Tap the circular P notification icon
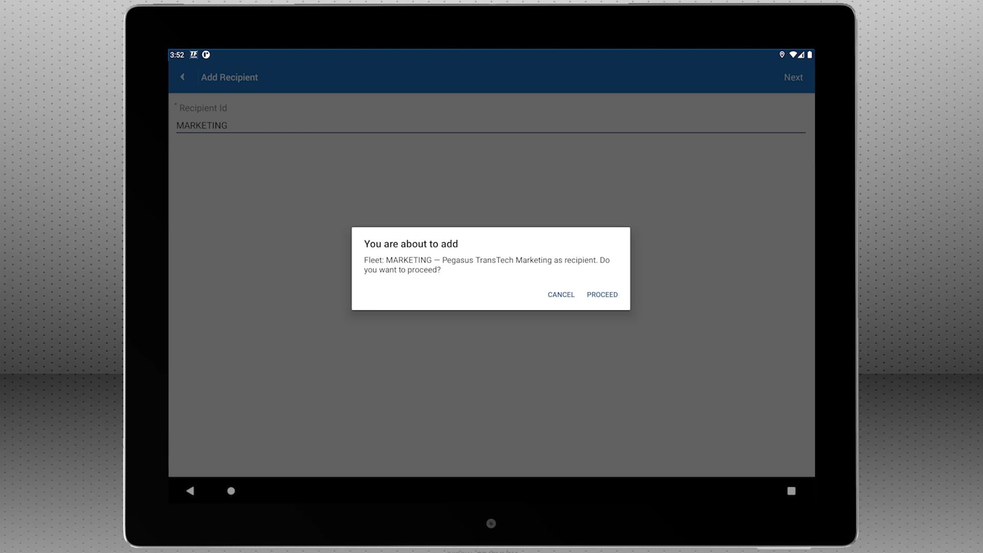Viewport: 983px width, 553px height. pos(206,54)
